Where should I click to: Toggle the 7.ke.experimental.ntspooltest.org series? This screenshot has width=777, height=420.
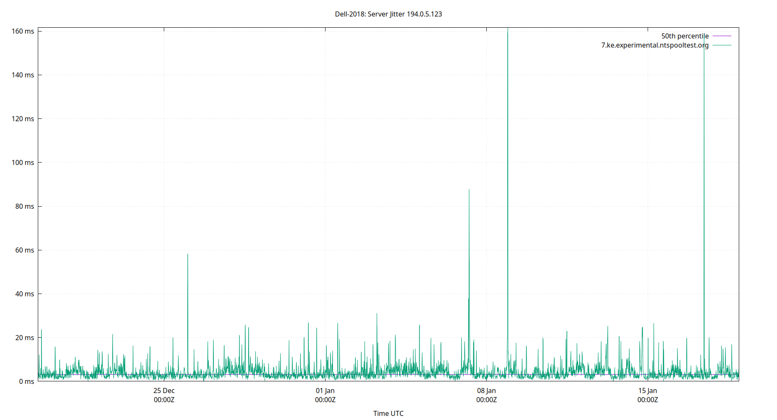coord(654,45)
